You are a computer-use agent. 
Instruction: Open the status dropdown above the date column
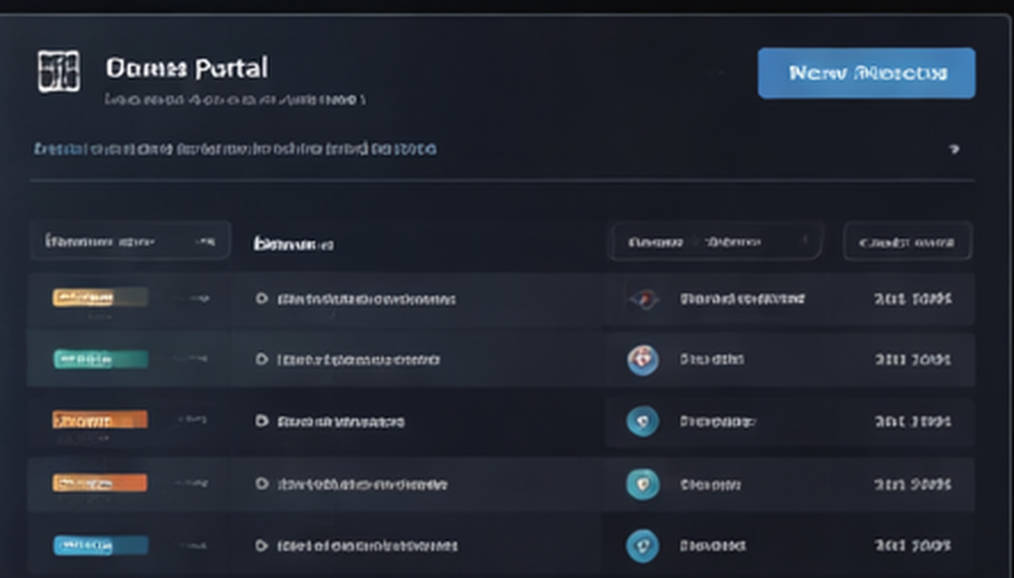[715, 240]
